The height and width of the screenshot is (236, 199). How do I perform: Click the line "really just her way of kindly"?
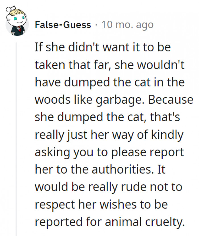point(109,135)
